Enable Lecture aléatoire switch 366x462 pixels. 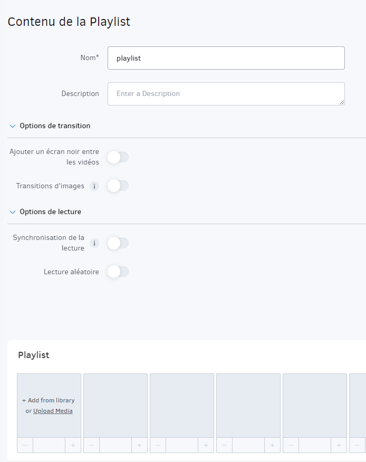[x=118, y=272]
